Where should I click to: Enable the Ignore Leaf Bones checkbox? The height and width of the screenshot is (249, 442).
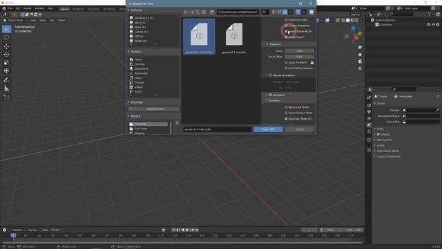286,107
